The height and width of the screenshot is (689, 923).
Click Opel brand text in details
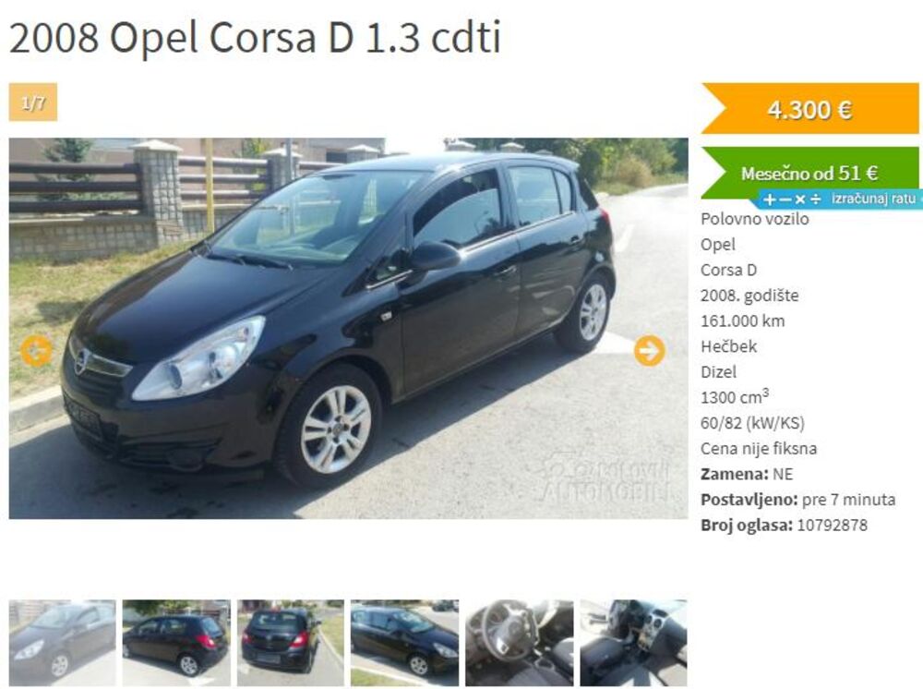coord(717,245)
